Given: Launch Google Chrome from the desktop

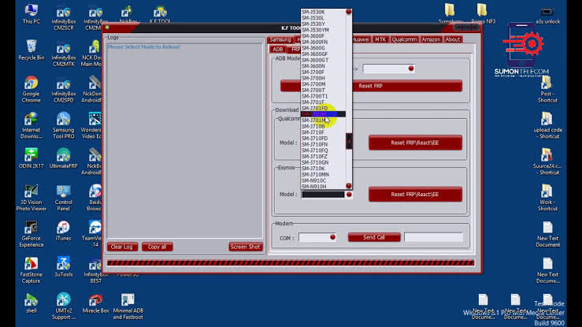Looking at the screenshot, I should pos(32,90).
